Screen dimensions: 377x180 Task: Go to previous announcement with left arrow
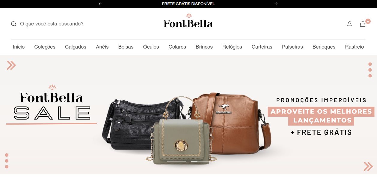[x=101, y=4]
